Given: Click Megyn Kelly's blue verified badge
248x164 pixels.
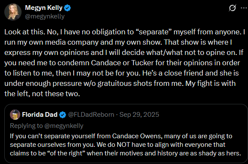Looking at the screenshot, I should point(67,8).
